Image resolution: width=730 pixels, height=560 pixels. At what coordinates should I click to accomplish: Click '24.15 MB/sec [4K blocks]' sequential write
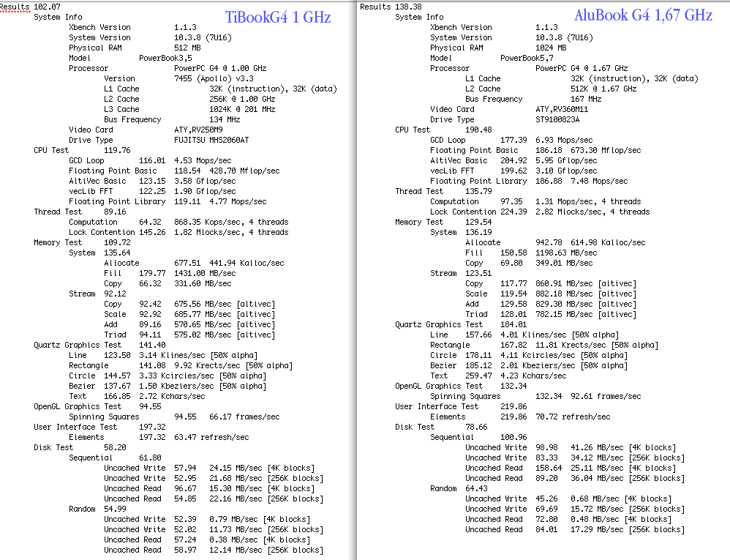point(262,468)
